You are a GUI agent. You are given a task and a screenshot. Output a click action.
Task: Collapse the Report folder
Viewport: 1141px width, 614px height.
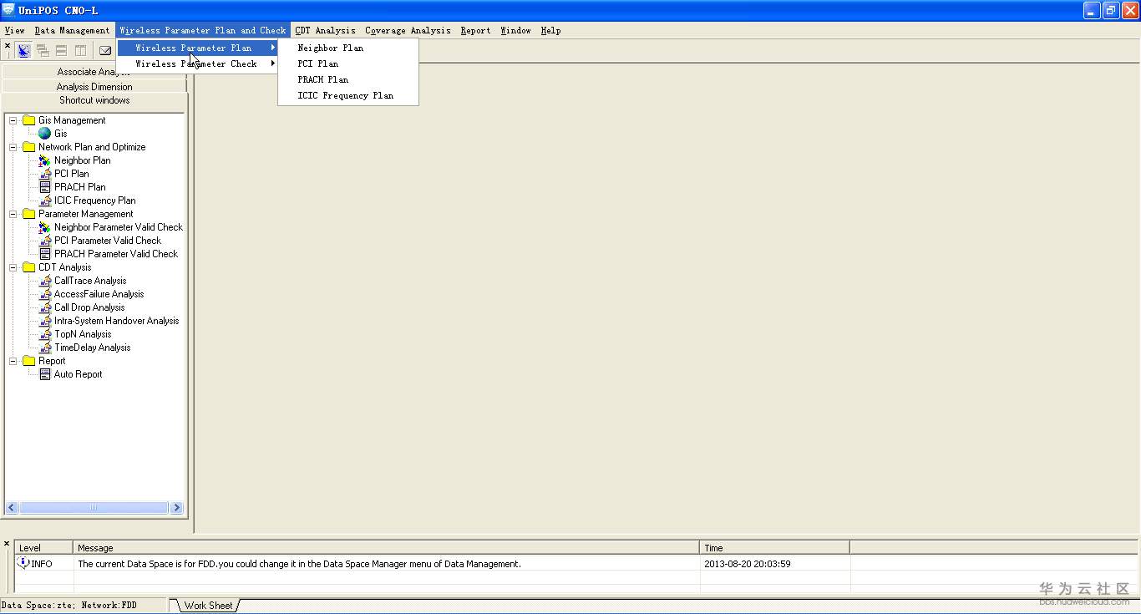(x=13, y=361)
